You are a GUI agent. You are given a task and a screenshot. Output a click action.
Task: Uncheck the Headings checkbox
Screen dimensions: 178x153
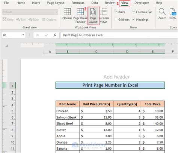(133, 19)
